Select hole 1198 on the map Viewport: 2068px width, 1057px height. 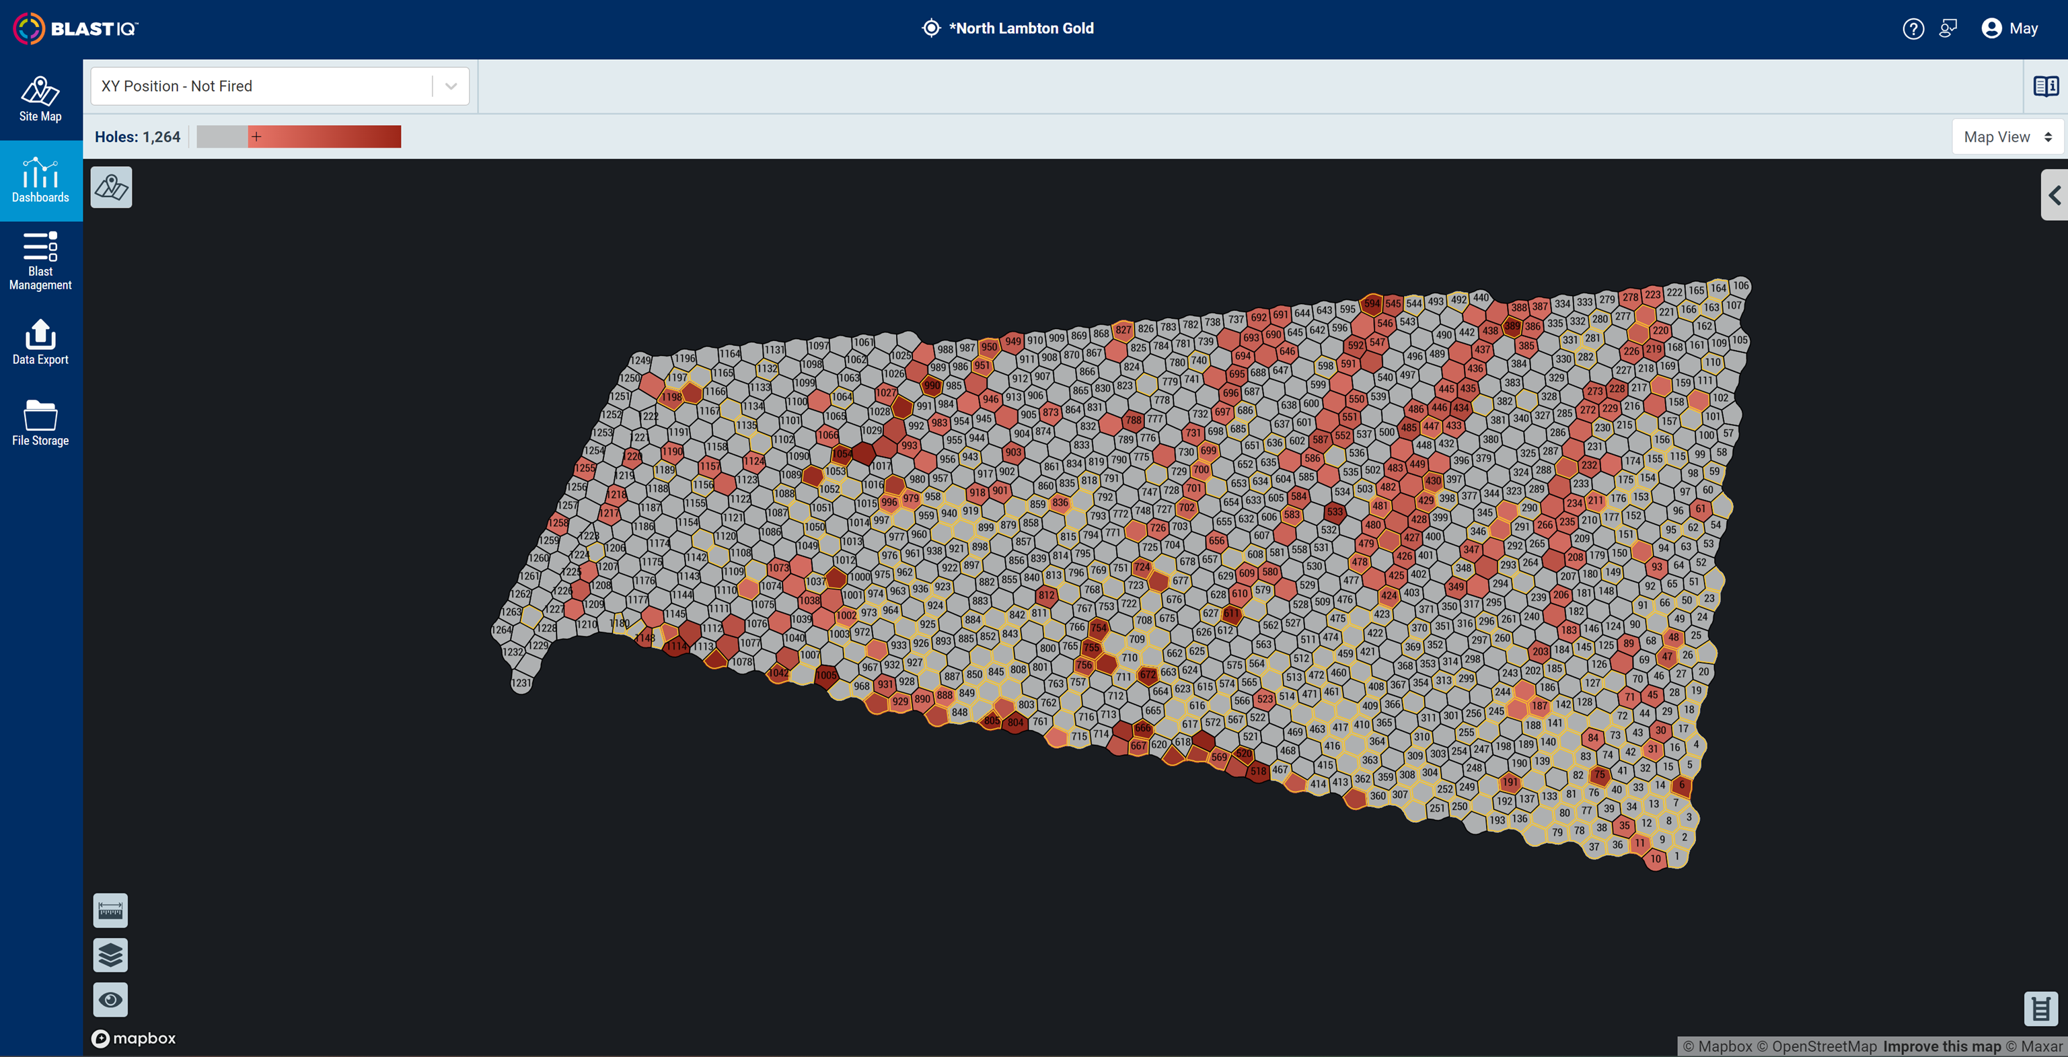[672, 397]
